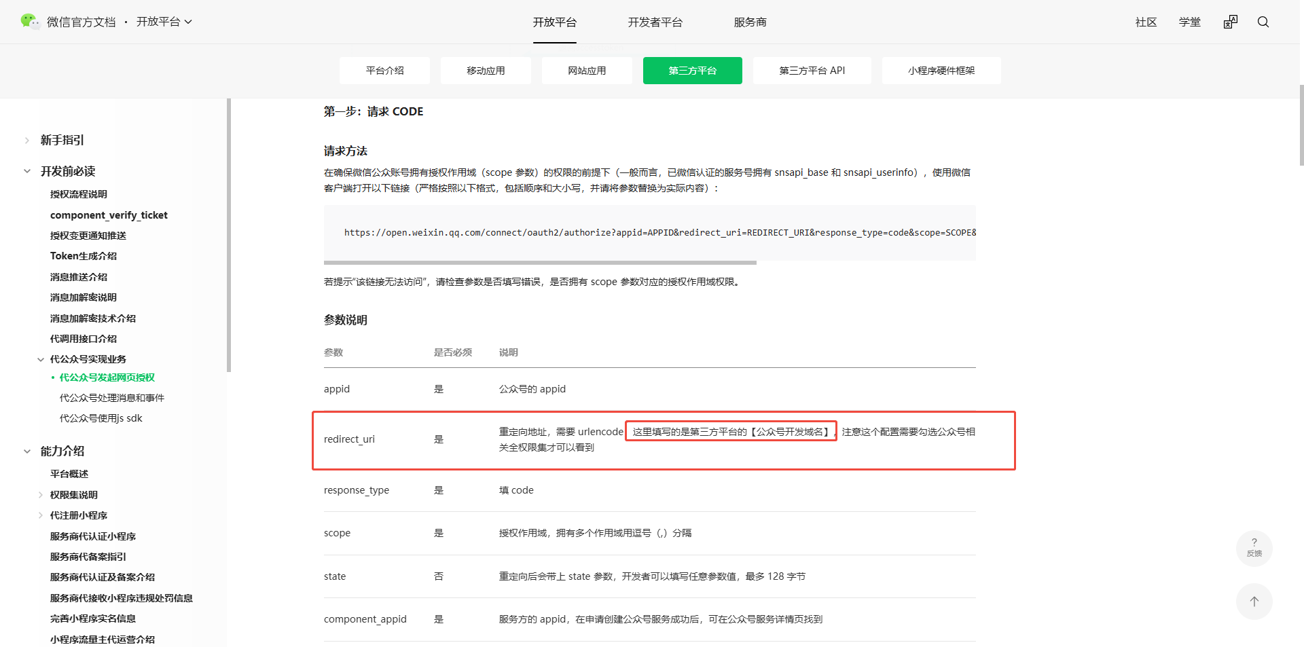Viewport: 1304px width, 647px height.
Task: Click the state parameter cell
Action: coord(335,576)
